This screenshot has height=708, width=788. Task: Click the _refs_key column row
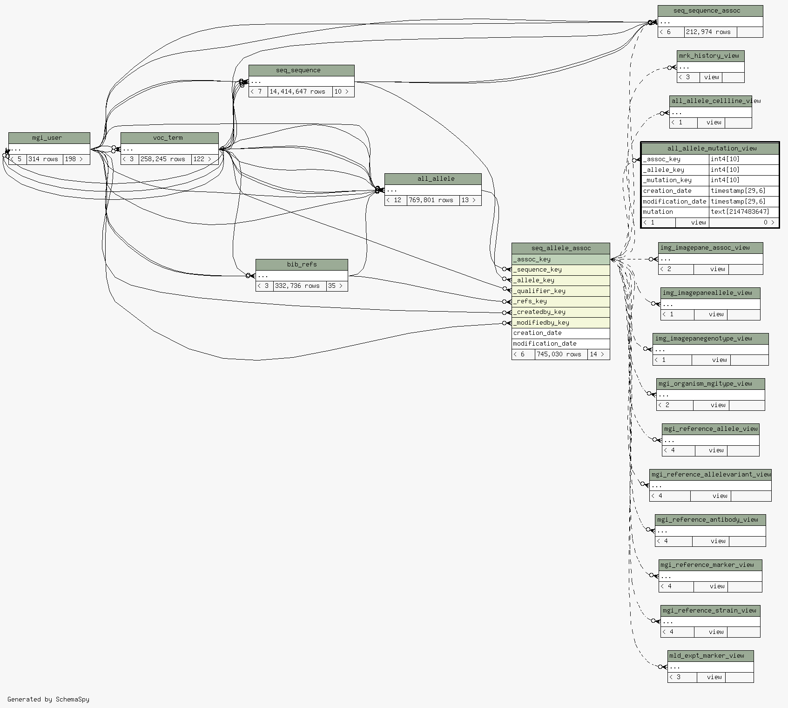[x=561, y=301]
